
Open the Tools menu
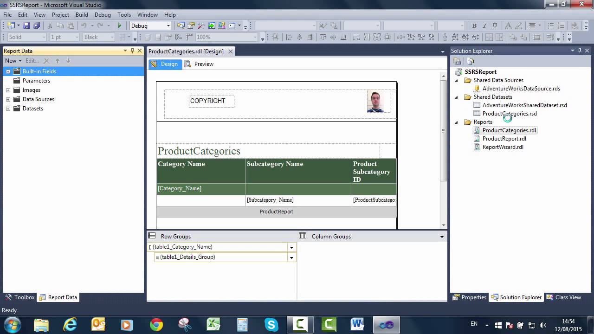124,14
